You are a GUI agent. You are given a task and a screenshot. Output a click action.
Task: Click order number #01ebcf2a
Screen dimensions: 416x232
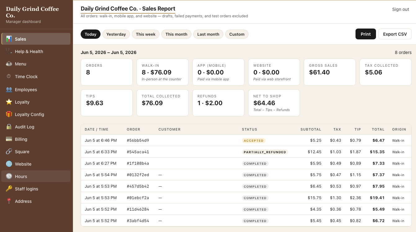pyautogui.click(x=138, y=198)
